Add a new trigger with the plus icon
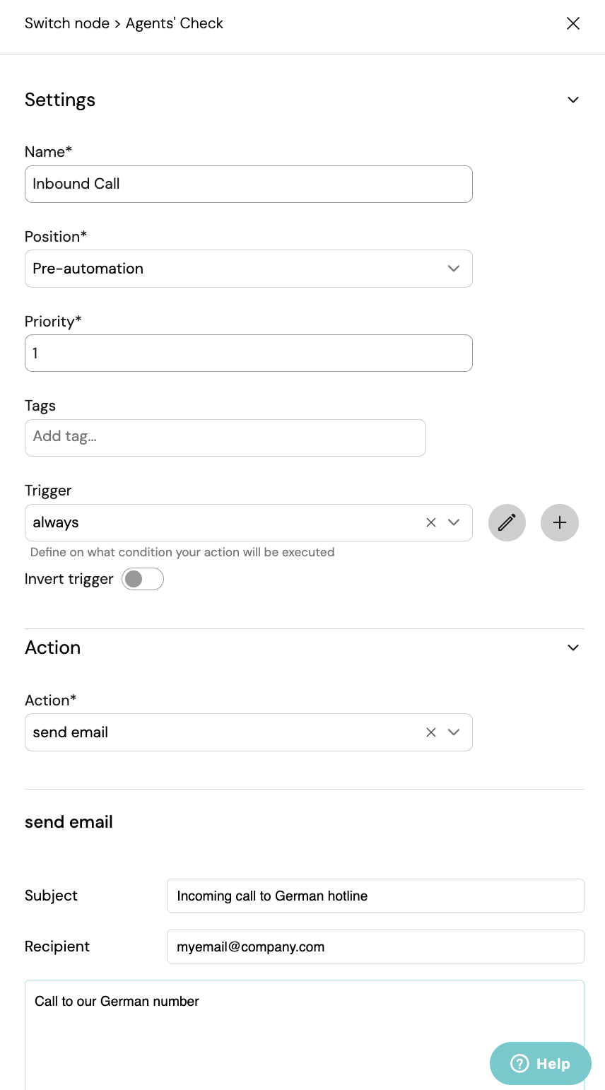Viewport: 605px width, 1090px height. click(x=560, y=523)
